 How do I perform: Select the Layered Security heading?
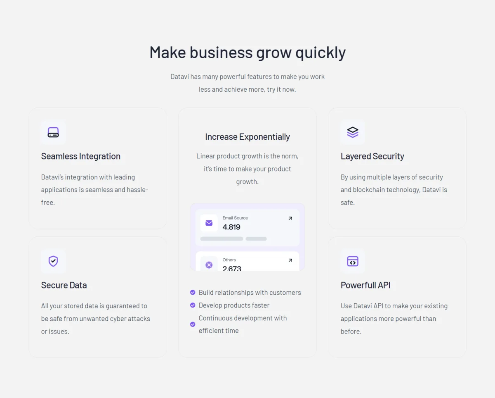pos(372,156)
